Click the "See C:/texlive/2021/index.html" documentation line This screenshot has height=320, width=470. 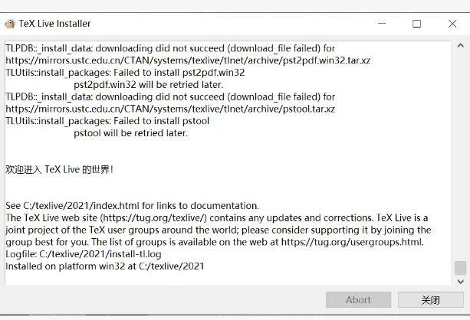[133, 206]
